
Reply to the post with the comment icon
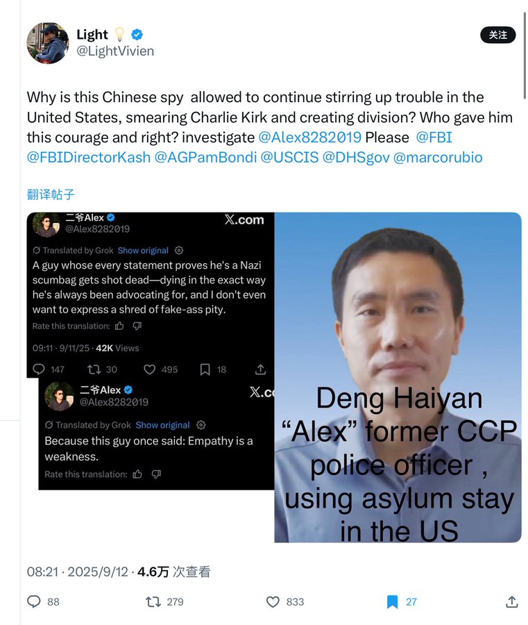[x=34, y=601]
